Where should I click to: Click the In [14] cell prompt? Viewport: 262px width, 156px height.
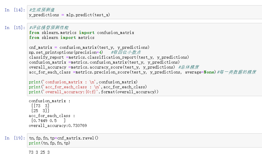pyautogui.click(x=15, y=10)
